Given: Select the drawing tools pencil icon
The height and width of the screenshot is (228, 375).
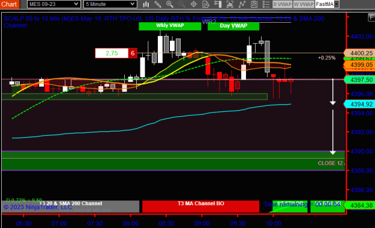Looking at the screenshot, I should (x=158, y=4).
